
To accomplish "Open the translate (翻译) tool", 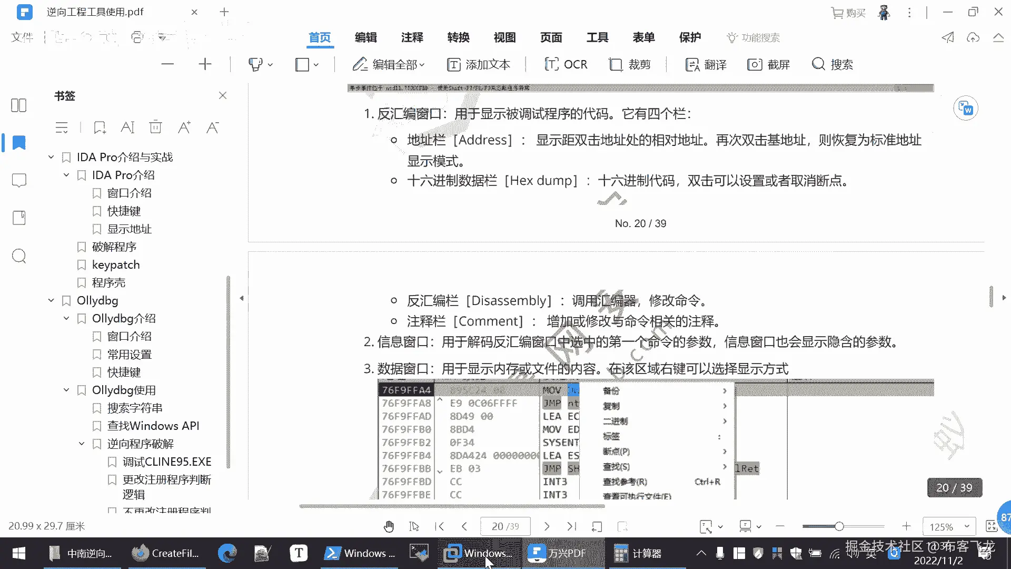I will point(706,64).
